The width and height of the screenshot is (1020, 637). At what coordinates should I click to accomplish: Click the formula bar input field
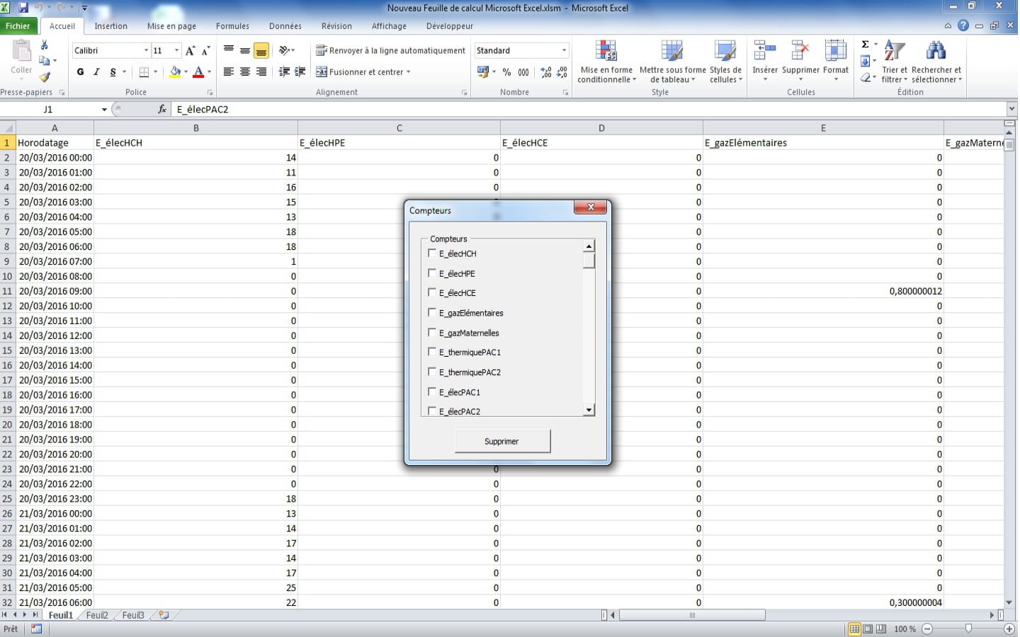(x=588, y=109)
